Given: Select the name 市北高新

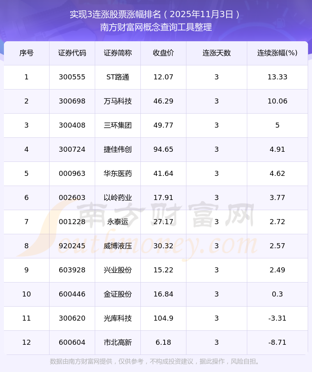Looking at the screenshot, I should coord(118,342).
